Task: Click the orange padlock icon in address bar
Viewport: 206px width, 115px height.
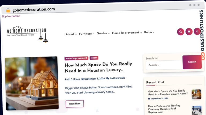Action: coord(8,10)
